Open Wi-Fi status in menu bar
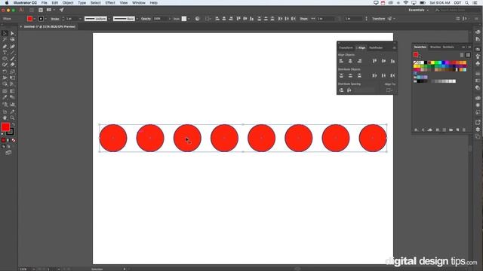The height and width of the screenshot is (271, 483). (406, 3)
